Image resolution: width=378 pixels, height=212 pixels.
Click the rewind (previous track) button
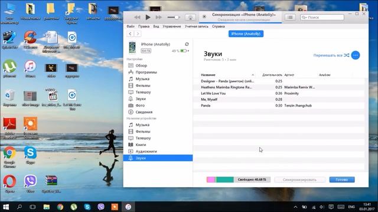[x=137, y=17]
